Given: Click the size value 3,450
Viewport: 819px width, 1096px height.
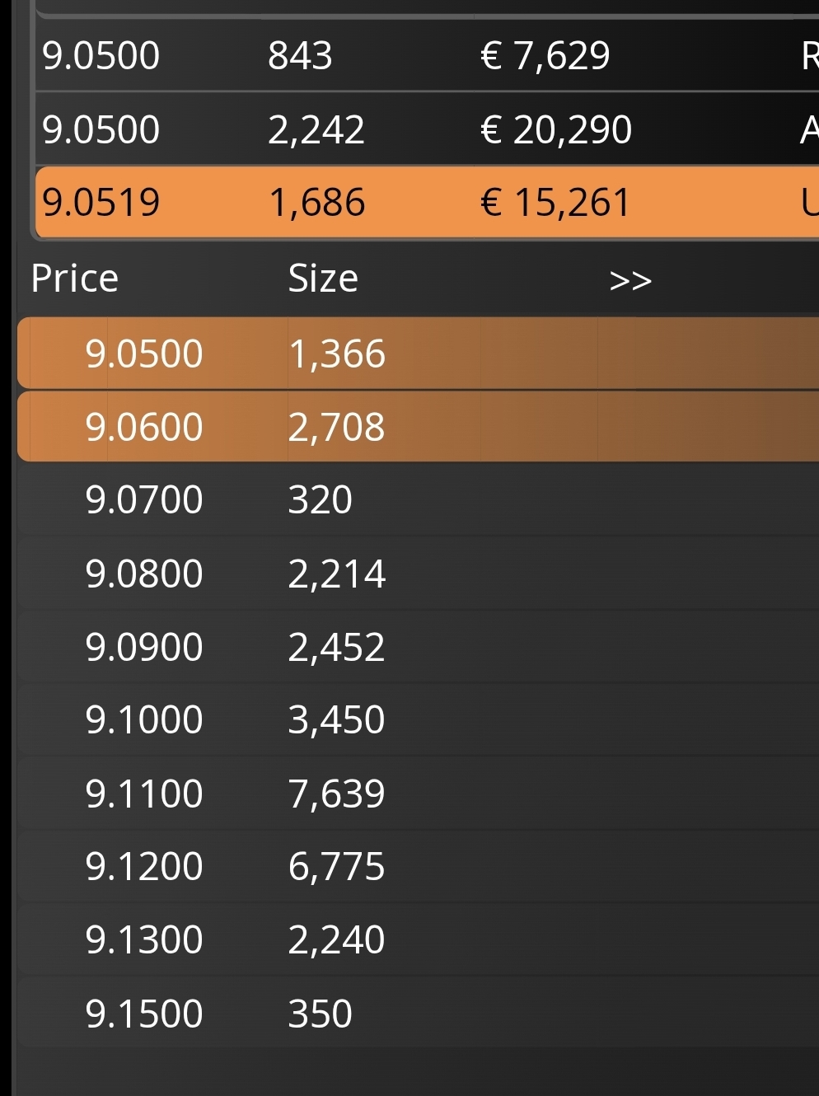Looking at the screenshot, I should pos(336,719).
